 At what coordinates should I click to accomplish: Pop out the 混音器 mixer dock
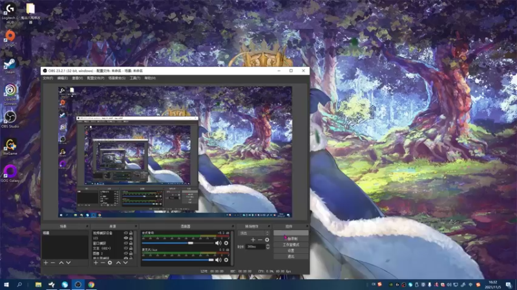(x=233, y=226)
